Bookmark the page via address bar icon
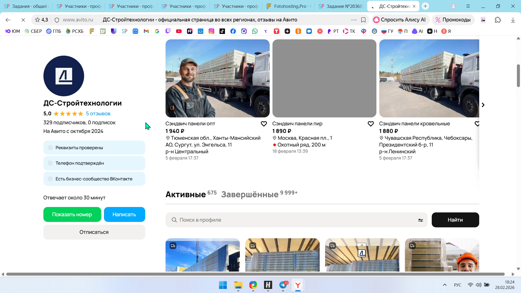 pyautogui.click(x=363, y=20)
